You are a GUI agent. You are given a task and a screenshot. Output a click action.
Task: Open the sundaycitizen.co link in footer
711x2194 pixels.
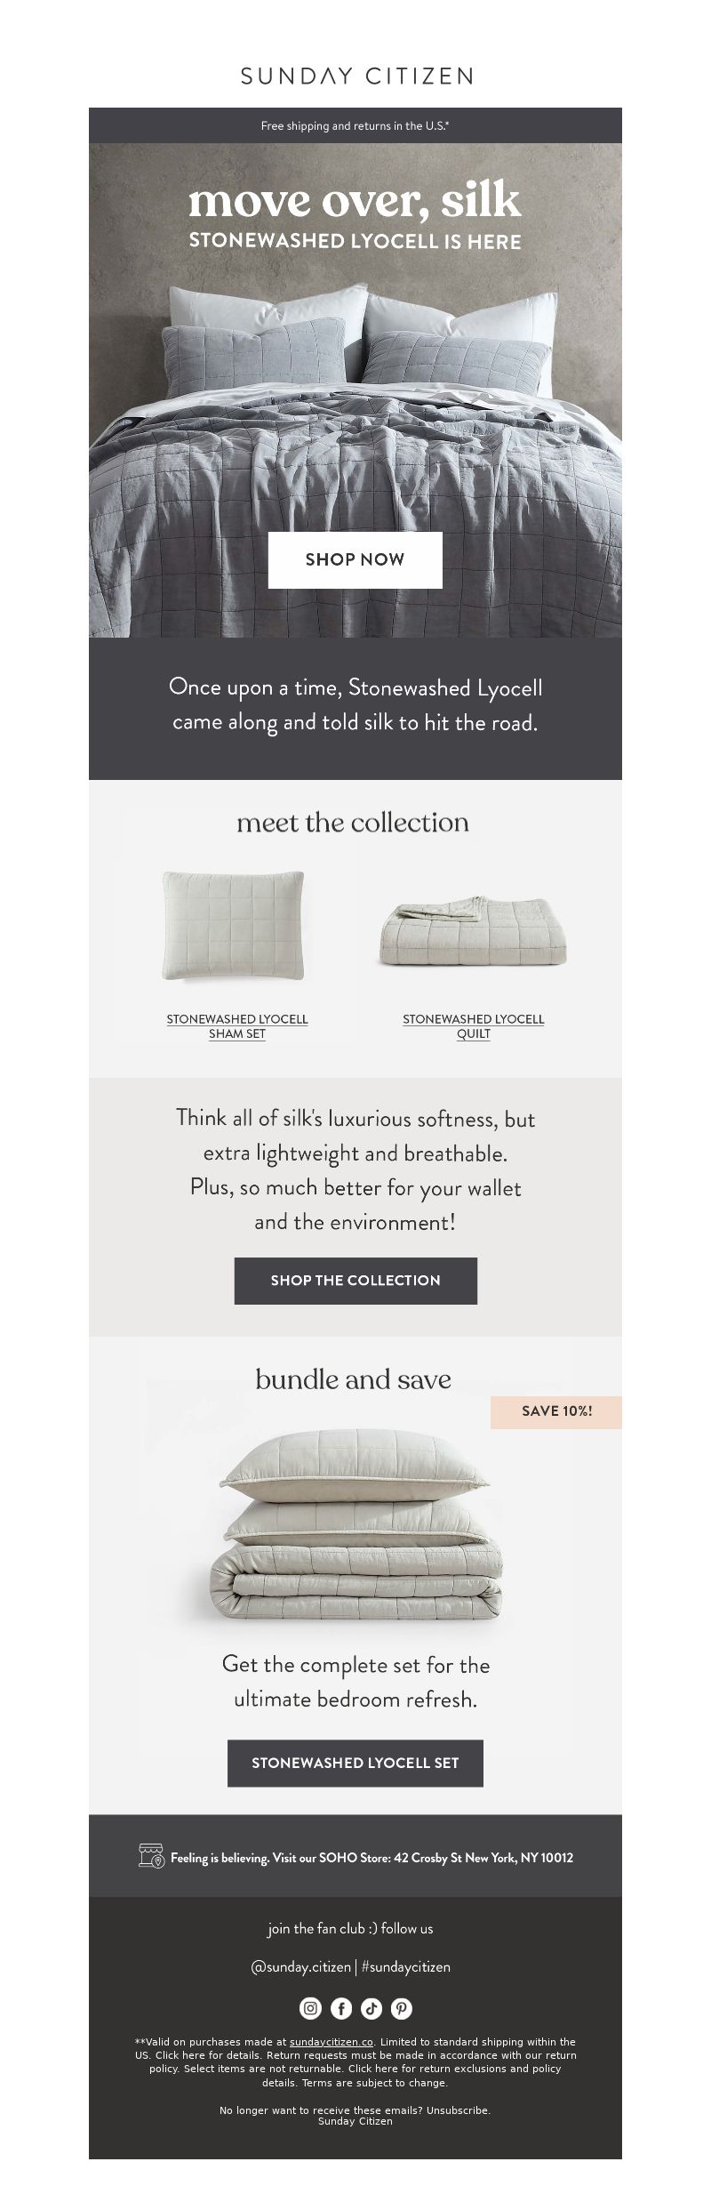click(332, 2042)
